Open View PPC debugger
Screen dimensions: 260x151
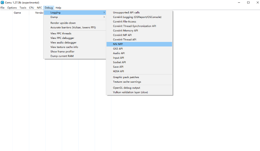(62, 38)
